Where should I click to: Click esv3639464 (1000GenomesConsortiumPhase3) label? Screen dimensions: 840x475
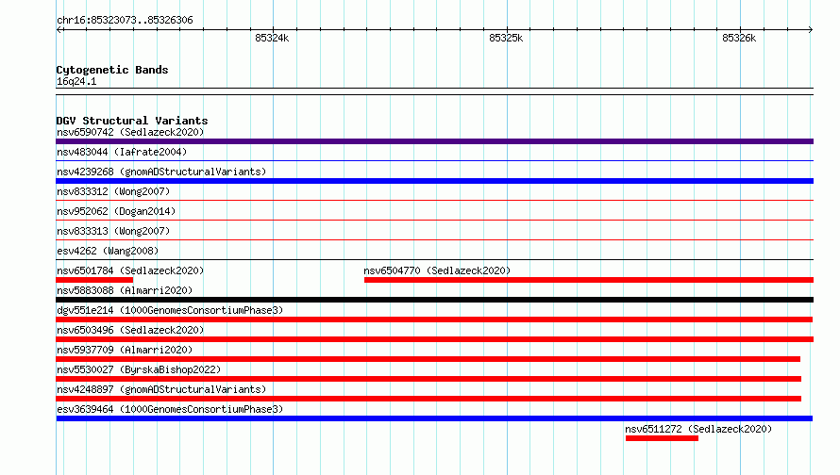[x=170, y=409]
